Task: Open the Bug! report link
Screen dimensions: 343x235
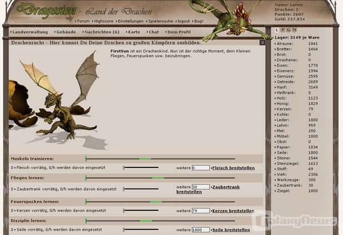Action: (x=198, y=21)
